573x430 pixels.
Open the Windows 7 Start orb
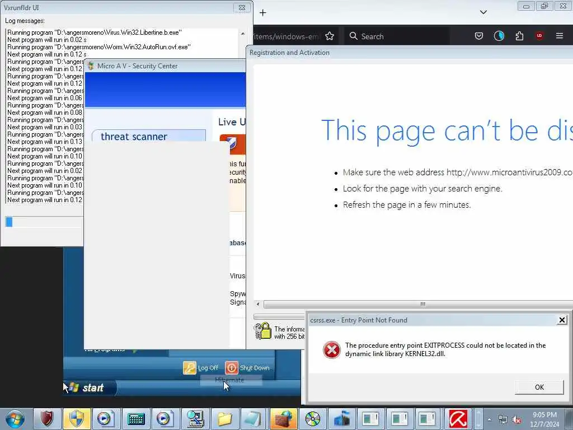point(15,419)
